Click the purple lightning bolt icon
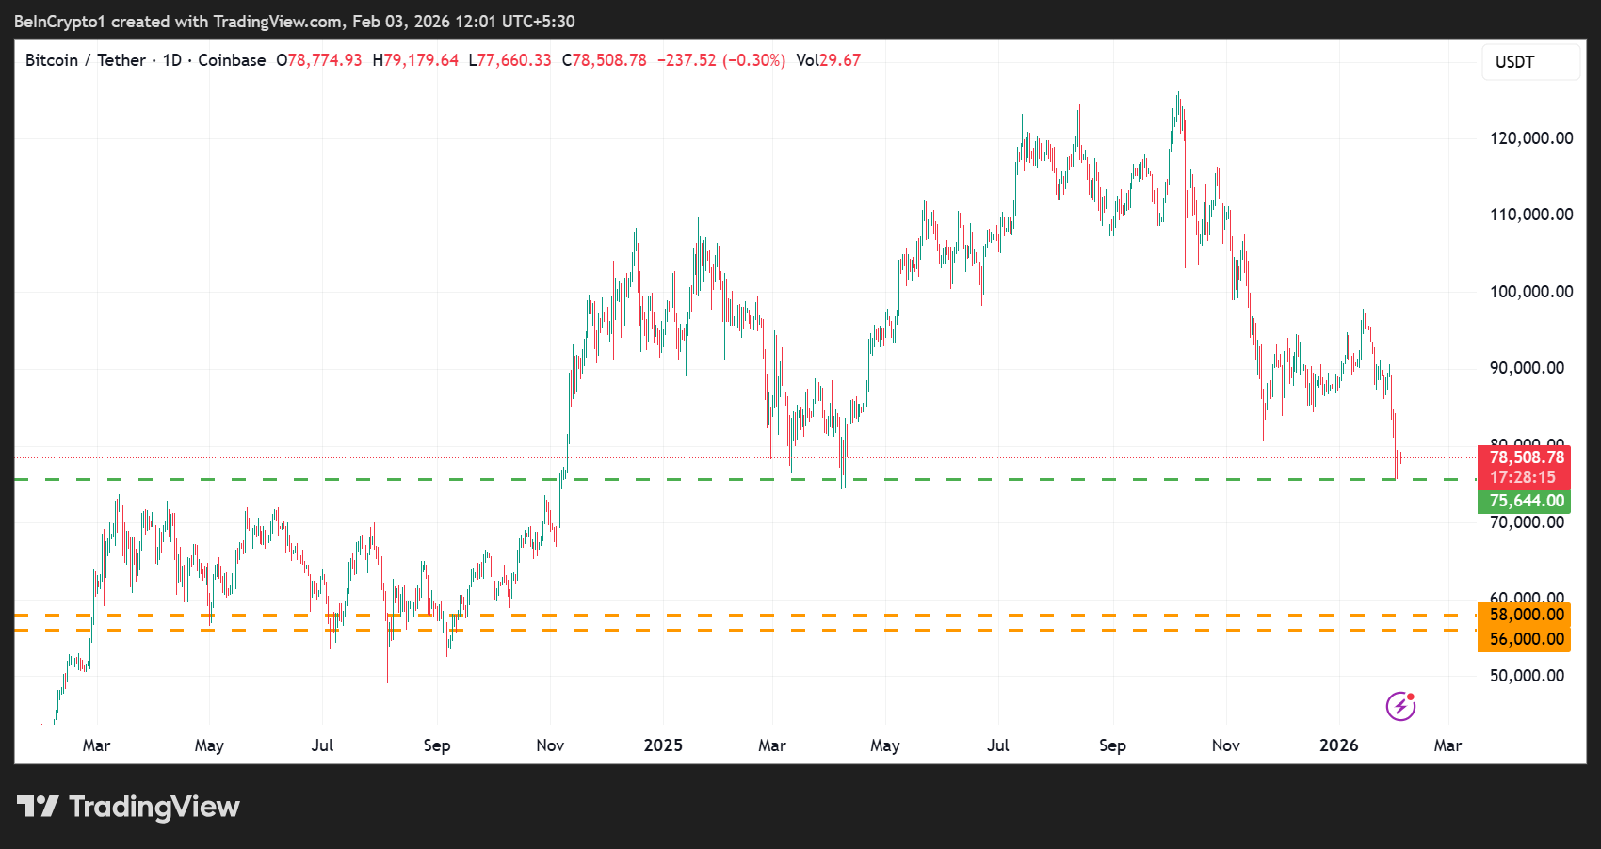 1400,706
